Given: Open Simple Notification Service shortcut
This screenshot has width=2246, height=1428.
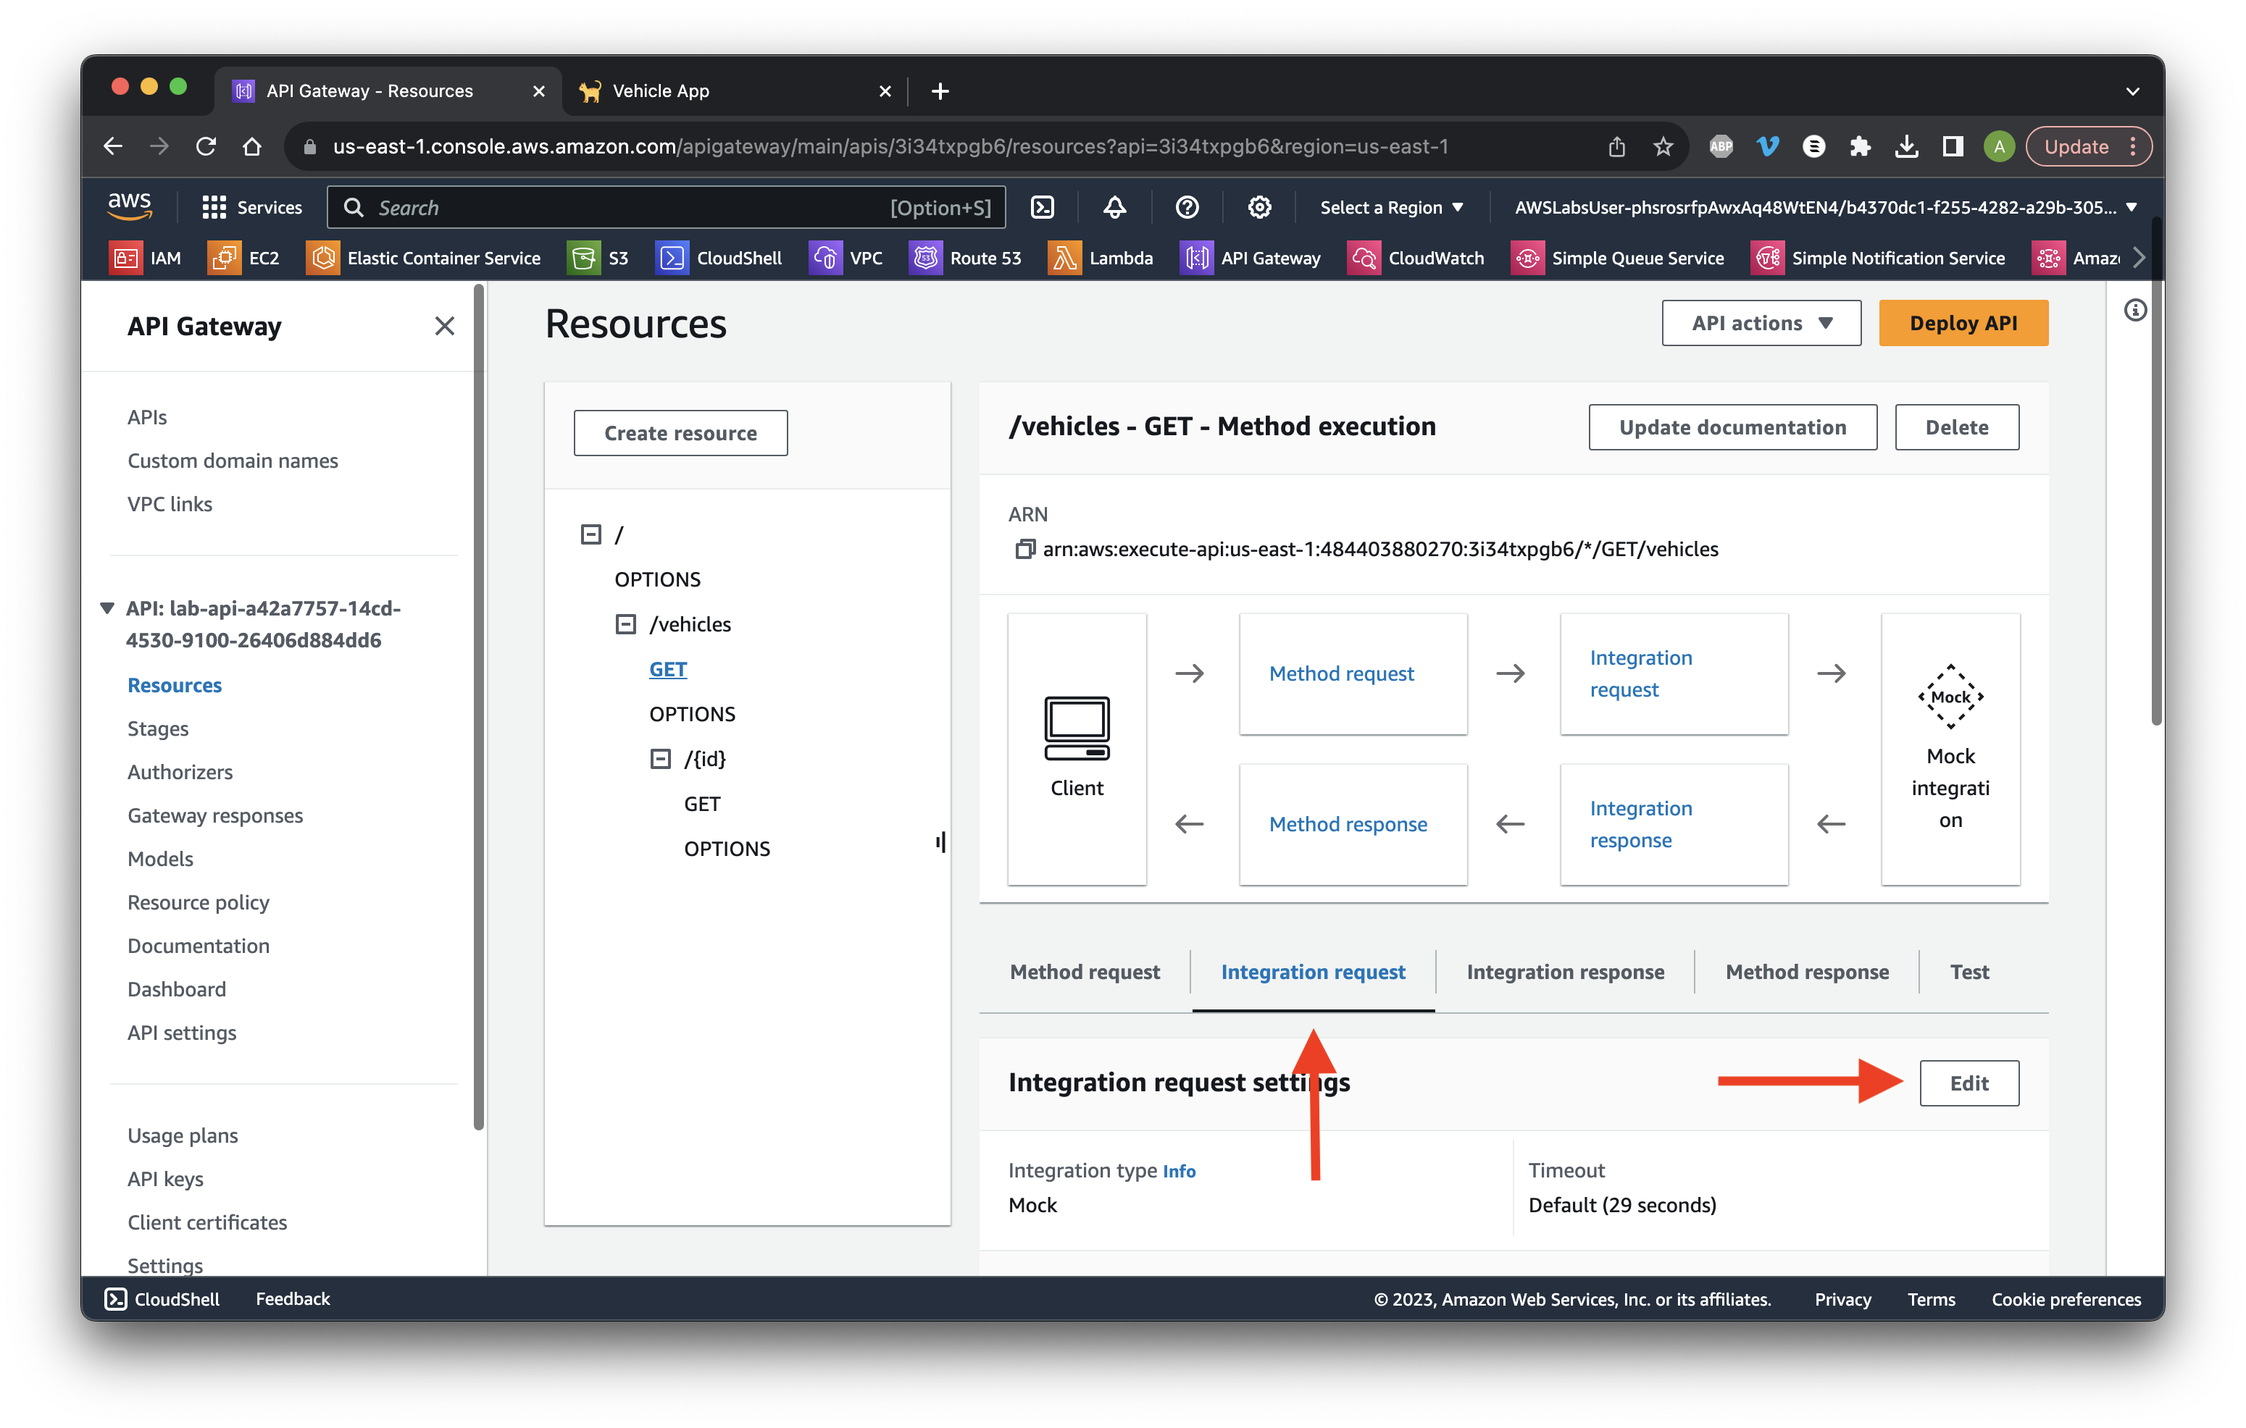Looking at the screenshot, I should pos(1879,257).
